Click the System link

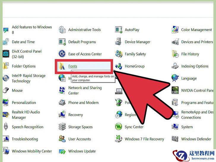pyautogui.click(x=187, y=127)
